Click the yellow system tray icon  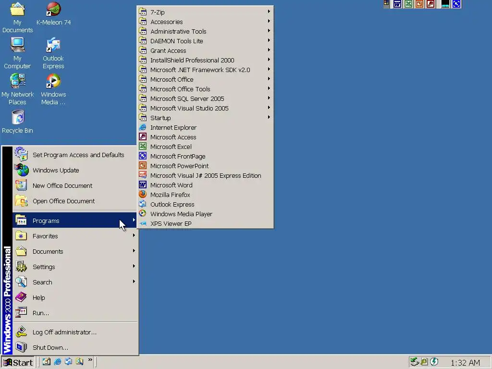pos(424,362)
